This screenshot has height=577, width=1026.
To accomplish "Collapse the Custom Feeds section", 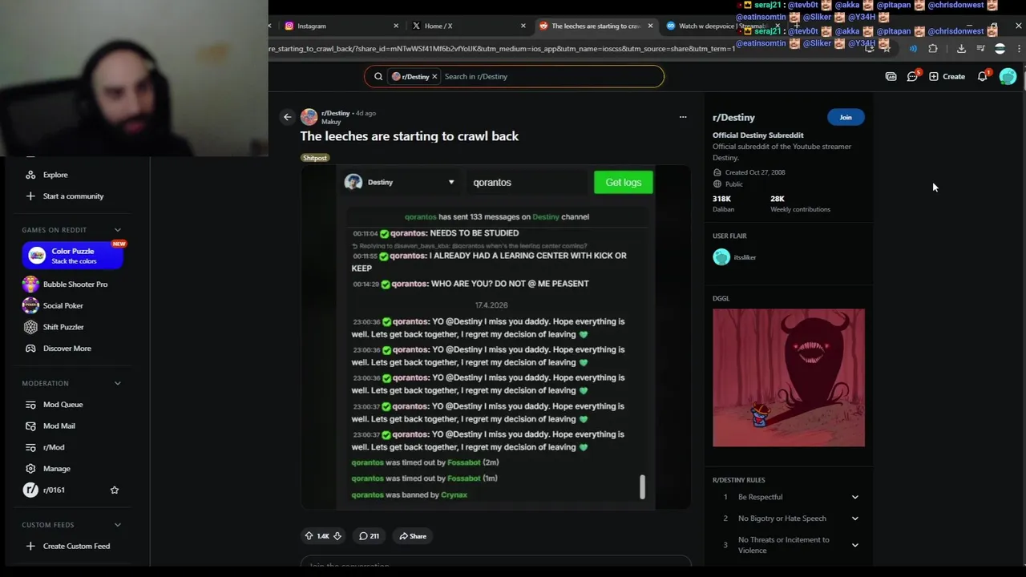I will [117, 525].
